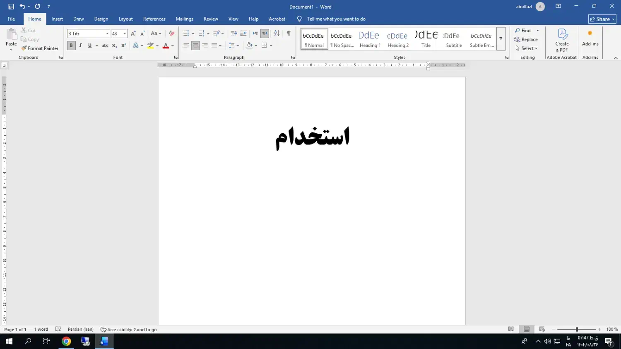This screenshot has width=621, height=349.
Task: Click the Share button
Action: pos(602,19)
